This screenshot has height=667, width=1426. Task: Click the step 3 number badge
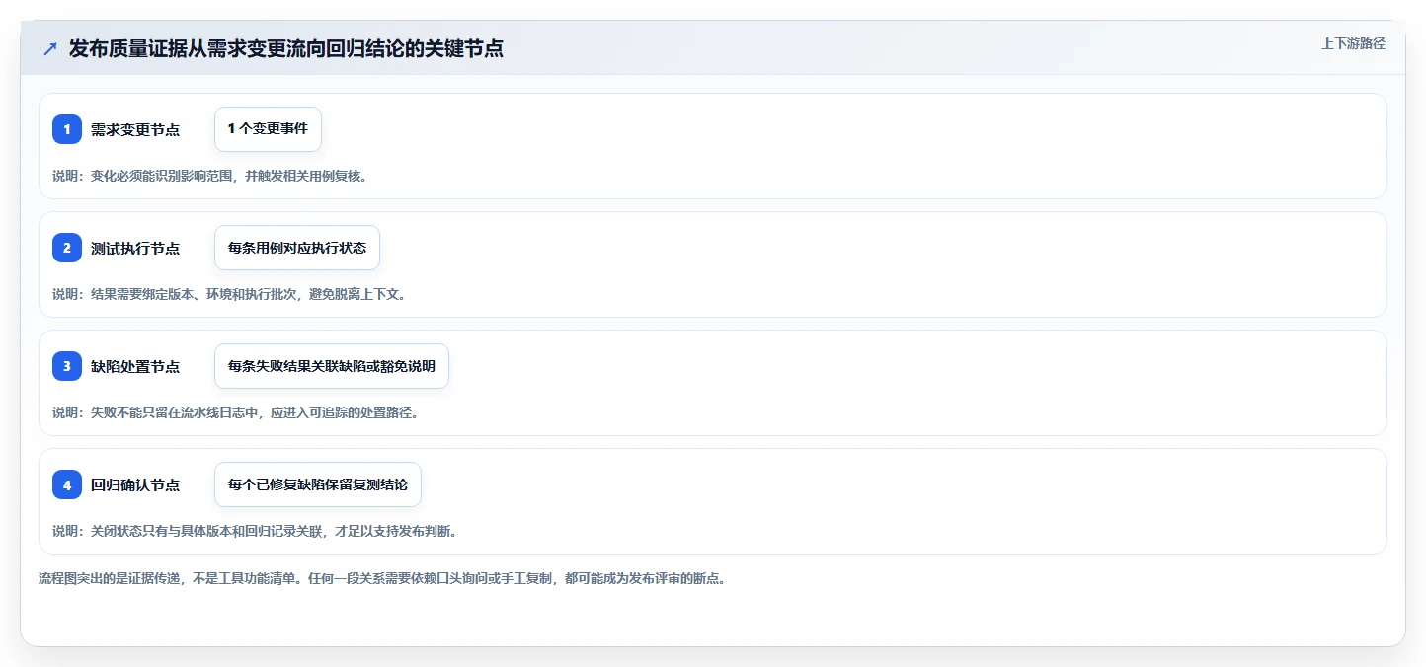(x=67, y=366)
